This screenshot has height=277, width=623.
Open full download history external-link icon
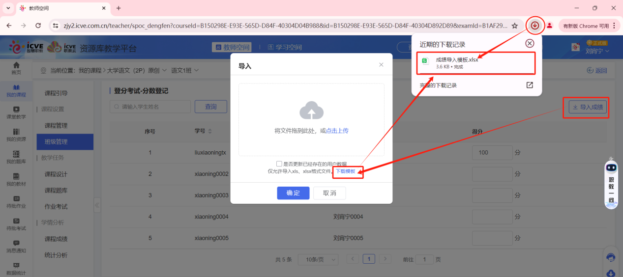pyautogui.click(x=530, y=85)
